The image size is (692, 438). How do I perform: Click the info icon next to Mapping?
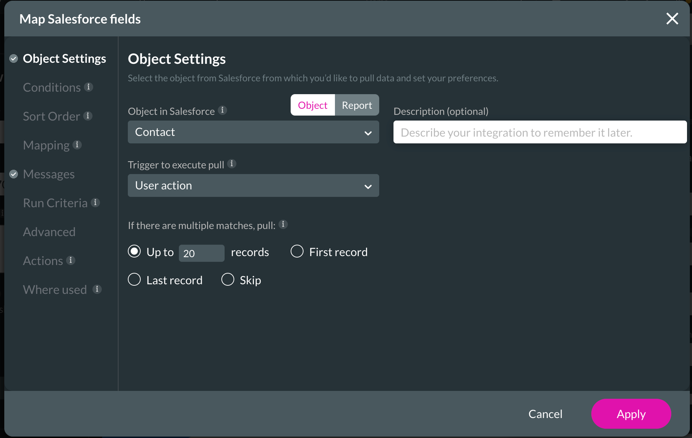pyautogui.click(x=77, y=145)
